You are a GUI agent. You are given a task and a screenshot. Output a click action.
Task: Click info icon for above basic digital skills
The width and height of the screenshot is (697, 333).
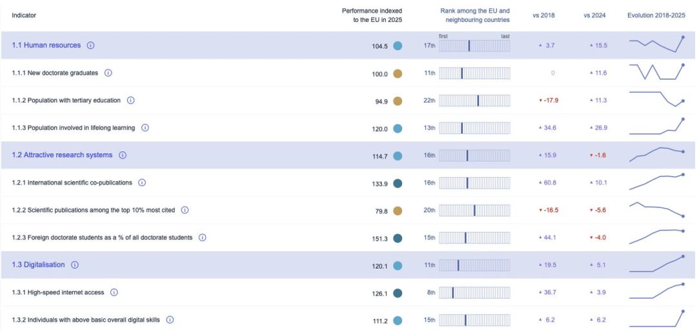click(x=170, y=319)
